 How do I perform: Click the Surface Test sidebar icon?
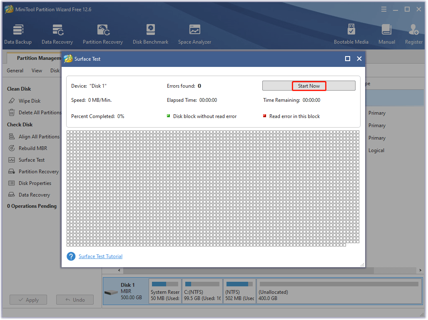tap(12, 160)
